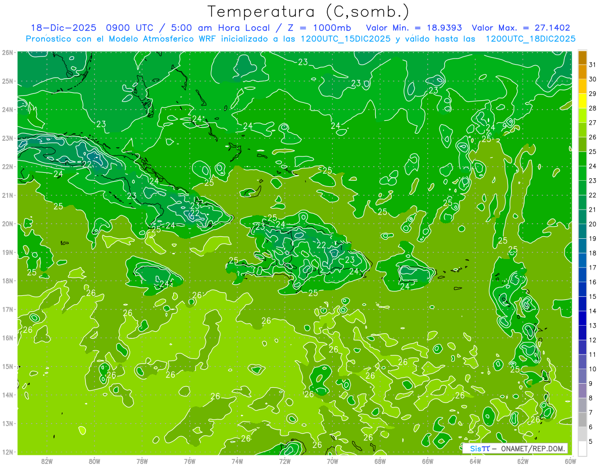The width and height of the screenshot is (606, 468).
Task: Click the gray swatch between values 6 and 7
Action: (x=582, y=420)
